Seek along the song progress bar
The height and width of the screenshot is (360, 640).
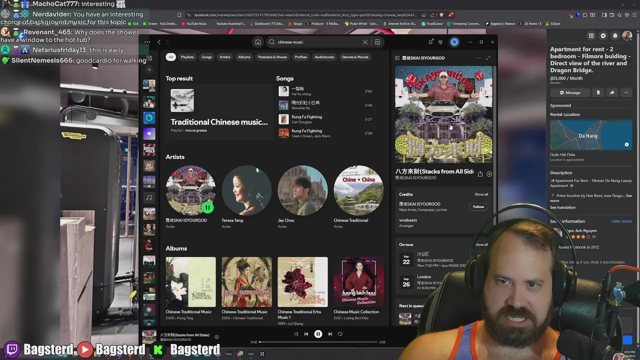[x=318, y=342]
